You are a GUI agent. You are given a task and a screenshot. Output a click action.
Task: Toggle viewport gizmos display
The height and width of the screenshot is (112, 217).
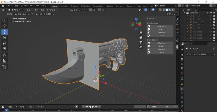(146, 10)
